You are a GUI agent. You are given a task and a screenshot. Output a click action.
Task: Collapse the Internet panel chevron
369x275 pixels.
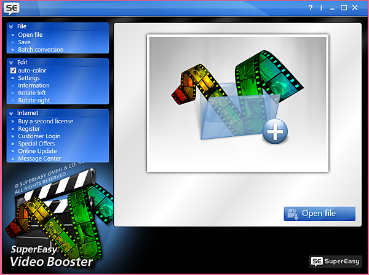[x=11, y=113]
